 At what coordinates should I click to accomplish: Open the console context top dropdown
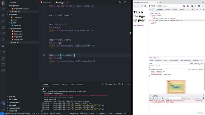(x=158, y=98)
